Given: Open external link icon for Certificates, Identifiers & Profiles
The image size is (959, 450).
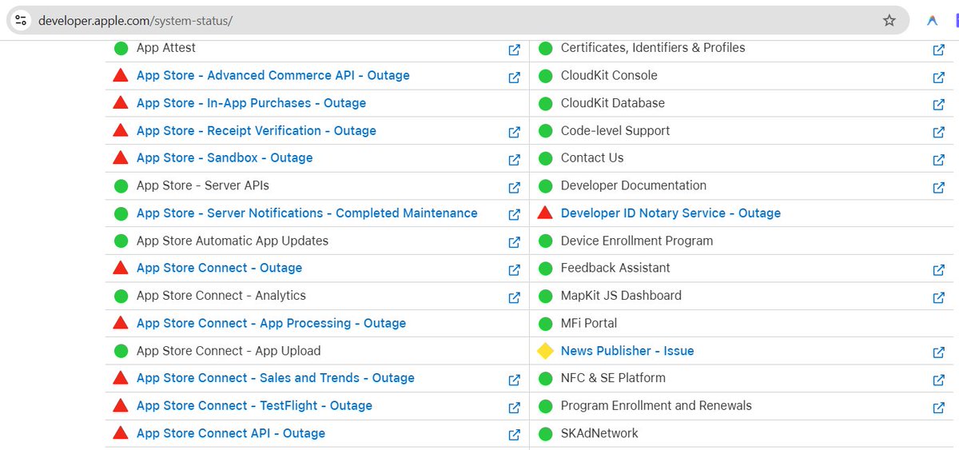Looking at the screenshot, I should 939,50.
